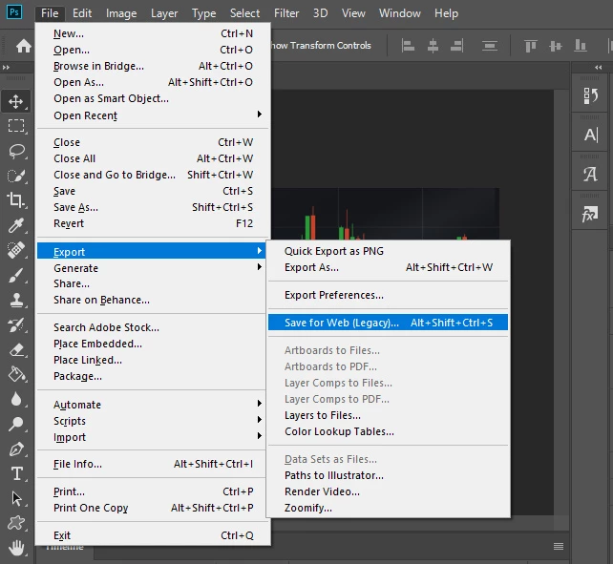
Task: Select the Rectangular Marquee tool
Action: (x=15, y=126)
